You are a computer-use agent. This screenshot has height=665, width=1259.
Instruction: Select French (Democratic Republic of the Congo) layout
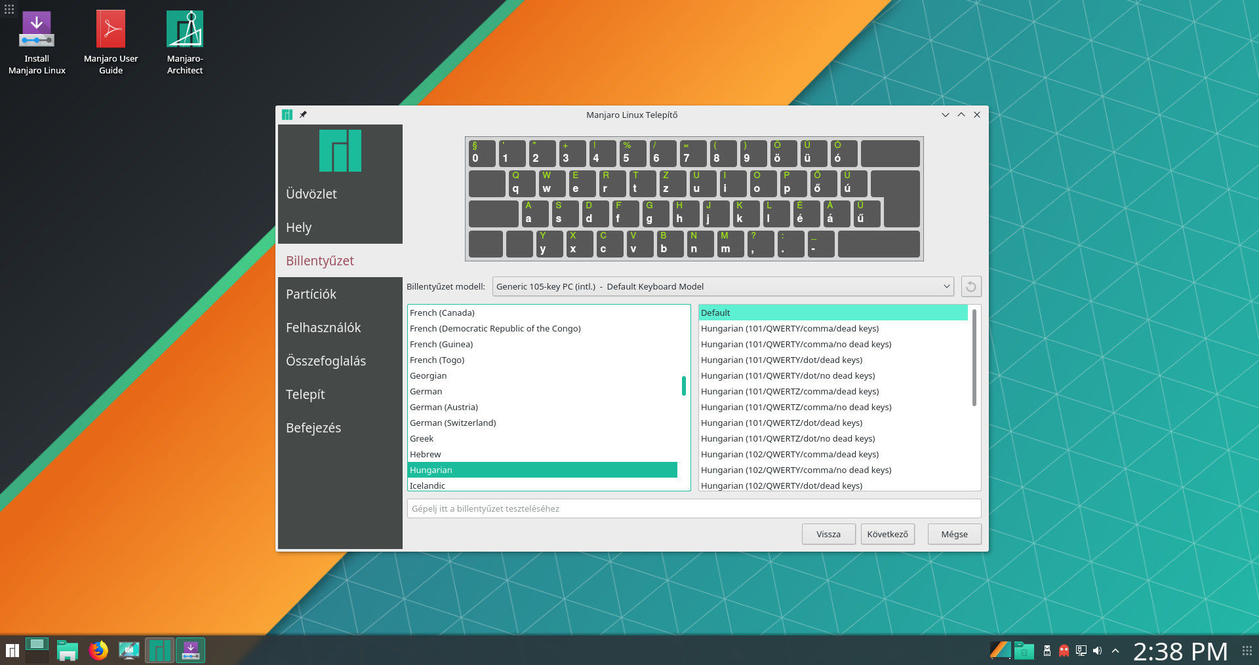click(x=542, y=328)
